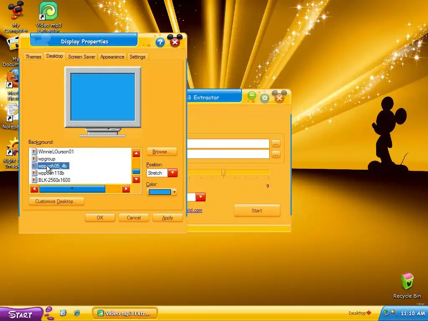Open the Recycle Bin icon
This screenshot has width=428, height=321.
407,285
